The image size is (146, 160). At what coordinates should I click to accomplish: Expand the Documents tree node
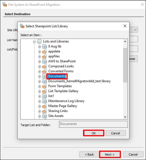coord(39,76)
